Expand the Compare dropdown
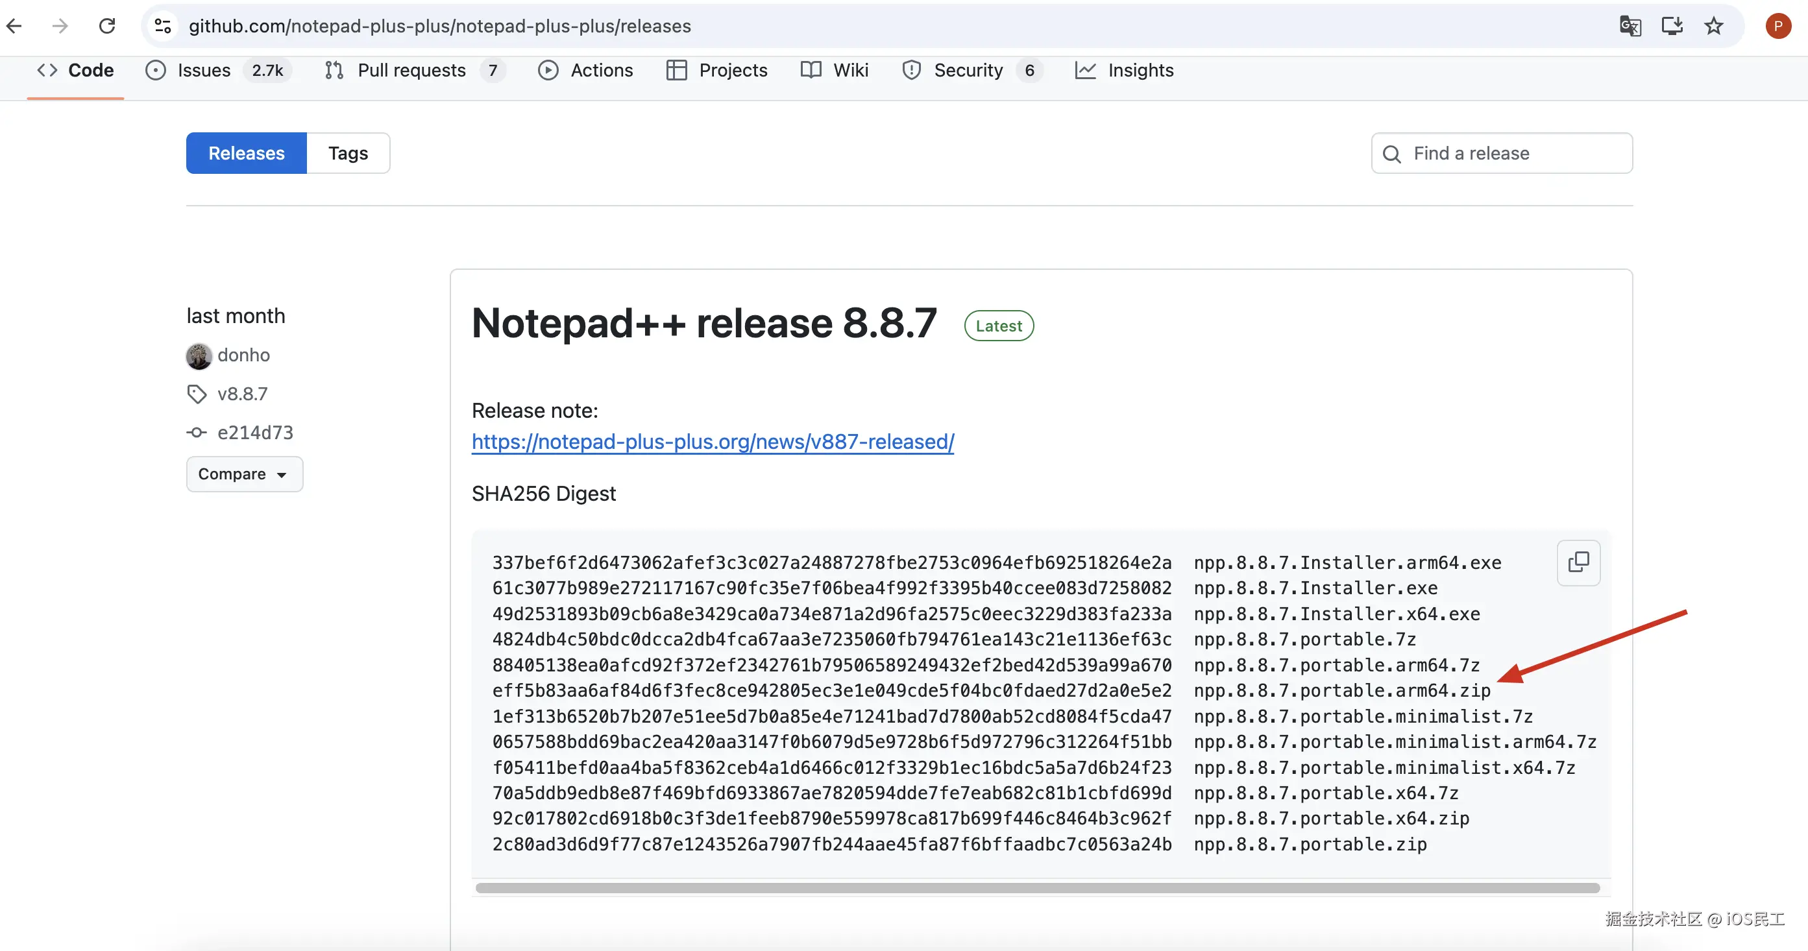Screen dimensions: 1808x951 click(243, 474)
